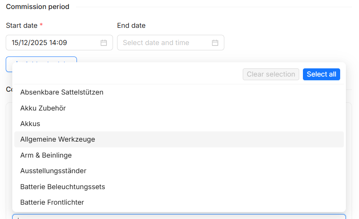This screenshot has height=219, width=359.
Task: Open the Start date calendar picker icon
Action: 104,43
